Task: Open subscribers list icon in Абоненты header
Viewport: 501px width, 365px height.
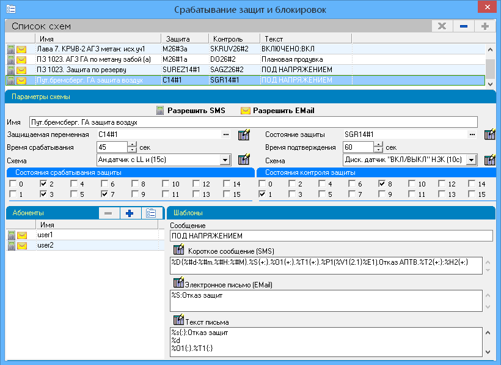Action: point(151,213)
